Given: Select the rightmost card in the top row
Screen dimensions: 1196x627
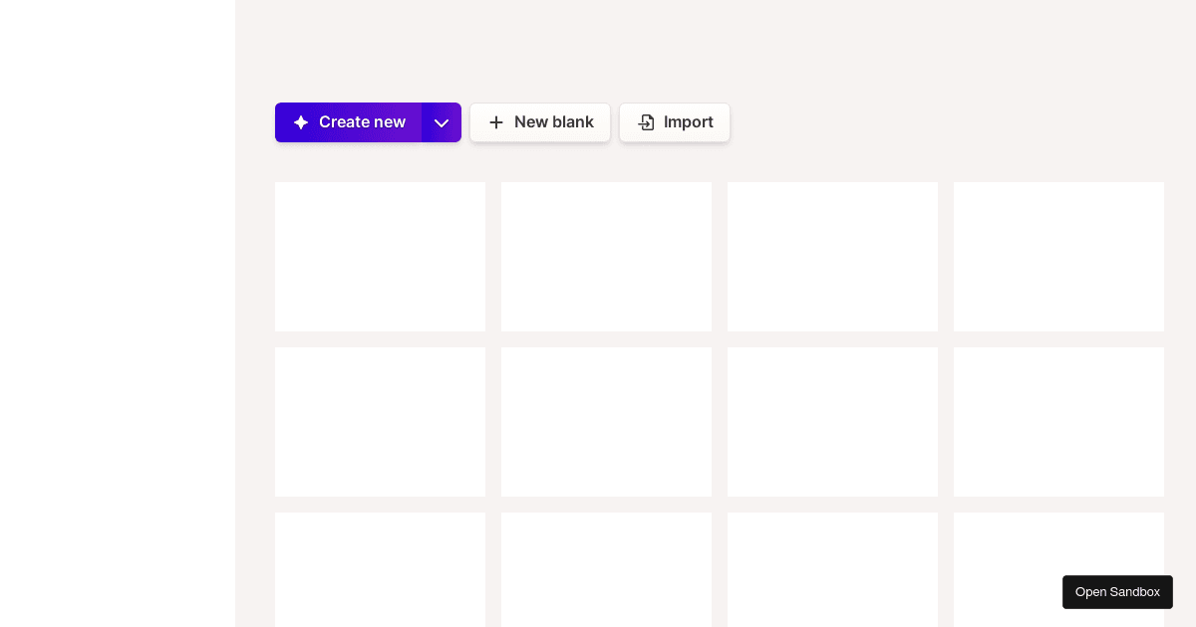Looking at the screenshot, I should [x=1058, y=257].
